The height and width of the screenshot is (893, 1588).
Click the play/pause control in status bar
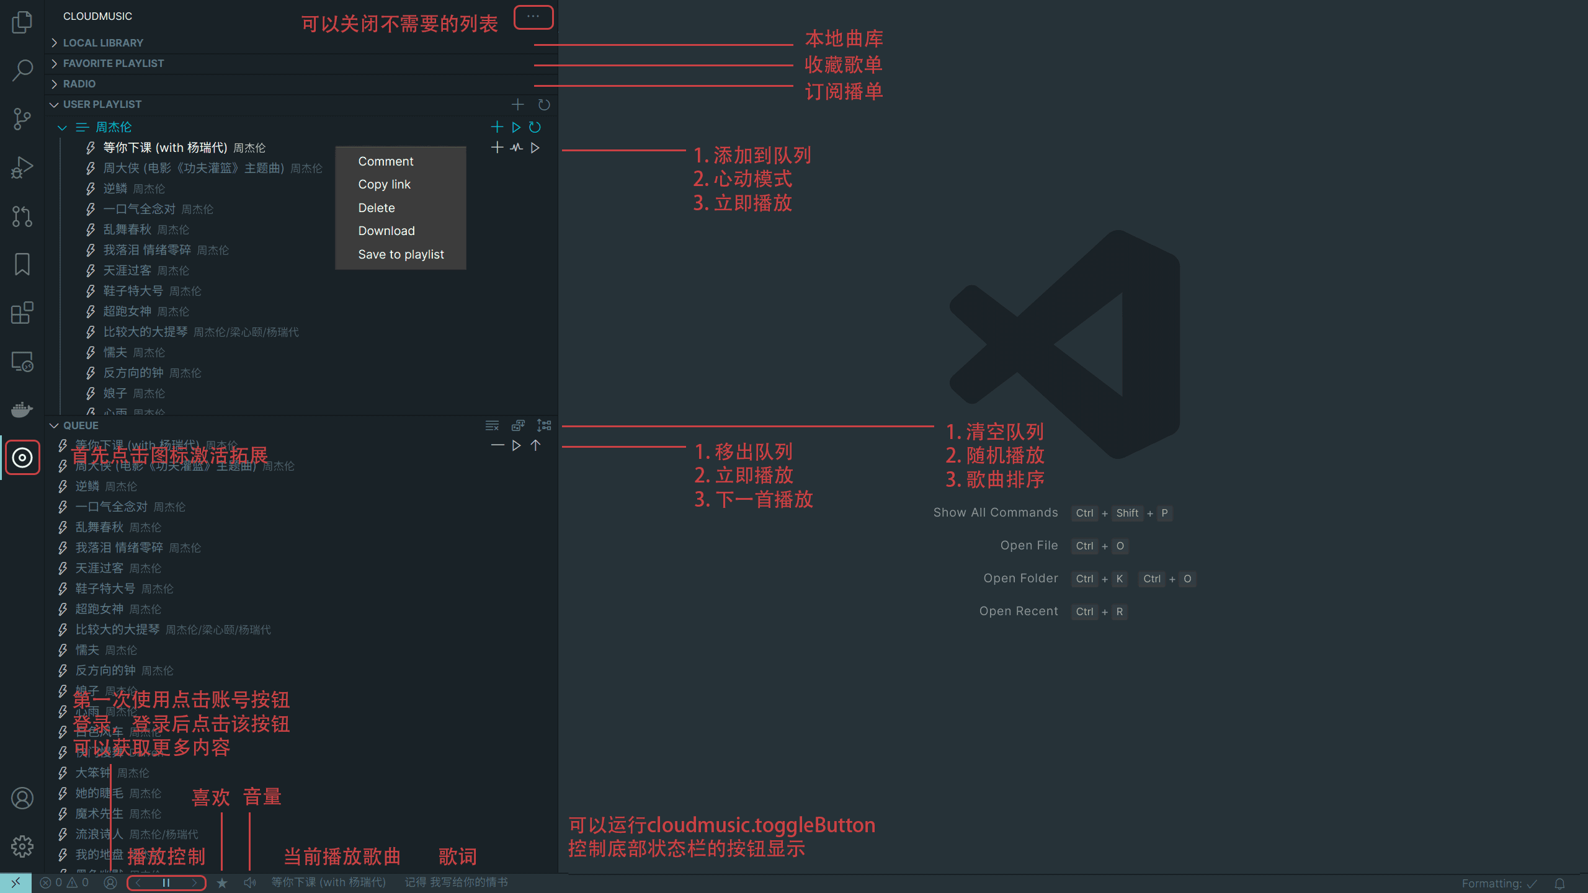[x=167, y=882]
